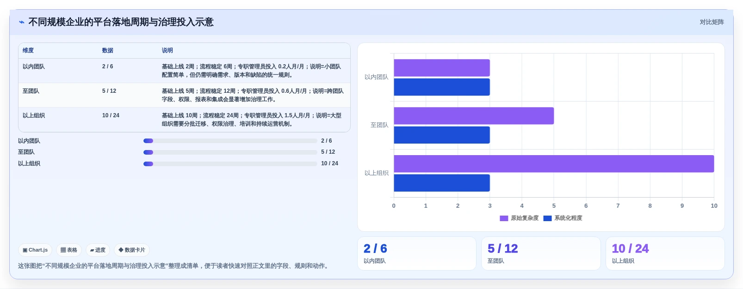Click description starting 基础上线 5周

click(x=253, y=95)
